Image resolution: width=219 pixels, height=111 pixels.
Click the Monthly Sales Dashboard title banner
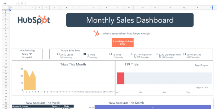pos(130,20)
